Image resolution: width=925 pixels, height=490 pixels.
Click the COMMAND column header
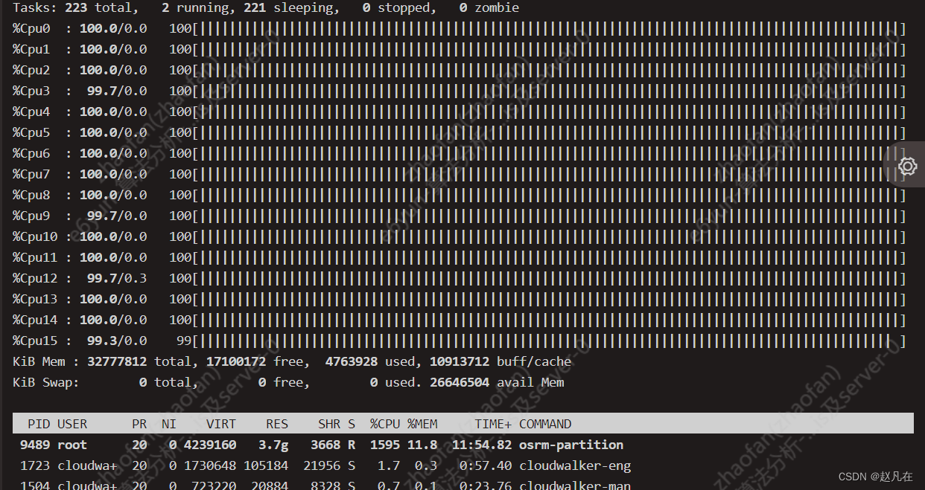545,424
